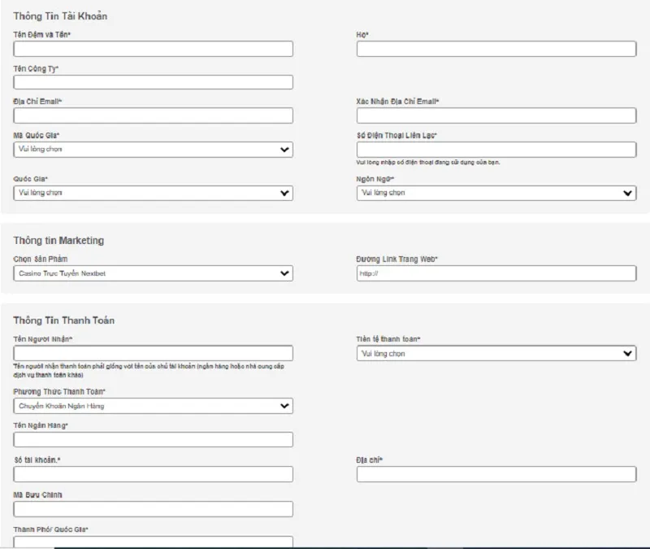The image size is (650, 549).
Task: Click the Địa Chỉ Email field
Action: [x=153, y=115]
